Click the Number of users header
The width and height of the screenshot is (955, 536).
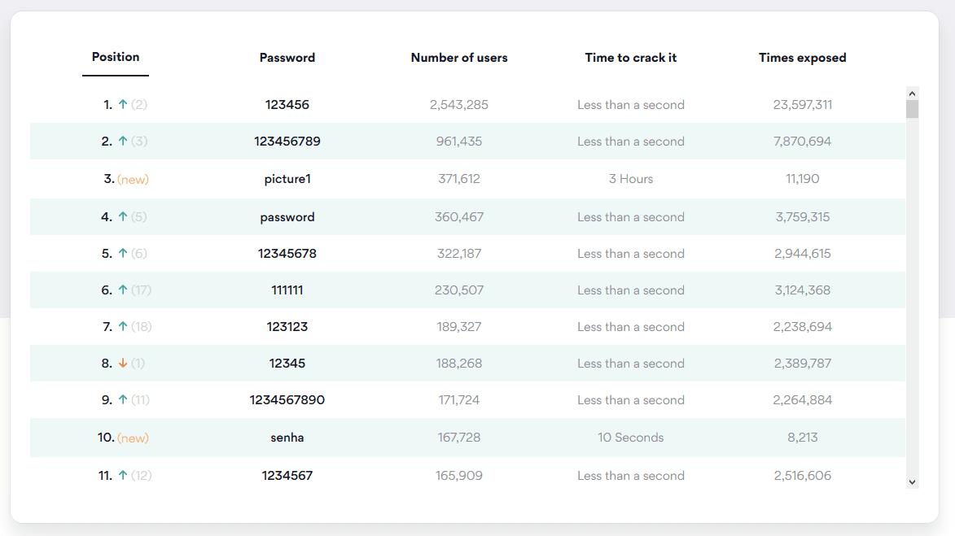[459, 58]
